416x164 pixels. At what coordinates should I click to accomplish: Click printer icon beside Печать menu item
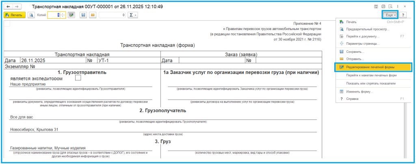tap(342, 22)
